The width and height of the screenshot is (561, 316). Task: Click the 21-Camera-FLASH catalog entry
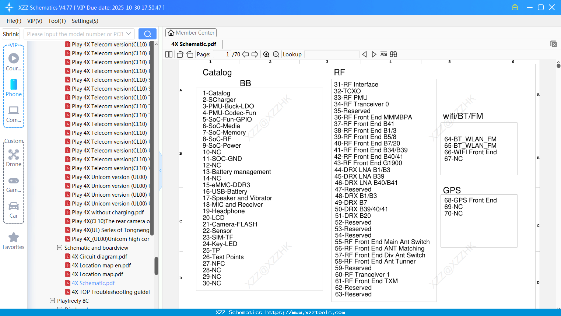click(x=230, y=224)
